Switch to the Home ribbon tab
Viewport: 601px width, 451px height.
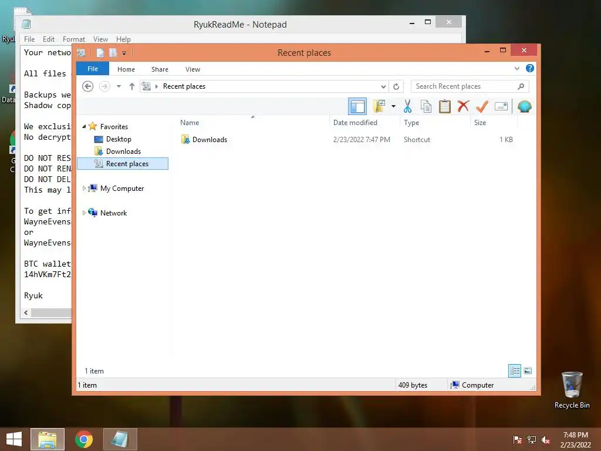126,69
